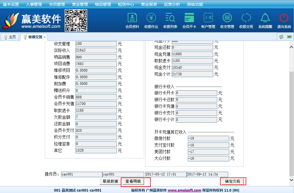Screen dimensions: 294x193
Task: Click the green refresh icon top right
Action: pyautogui.click(x=281, y=37)
